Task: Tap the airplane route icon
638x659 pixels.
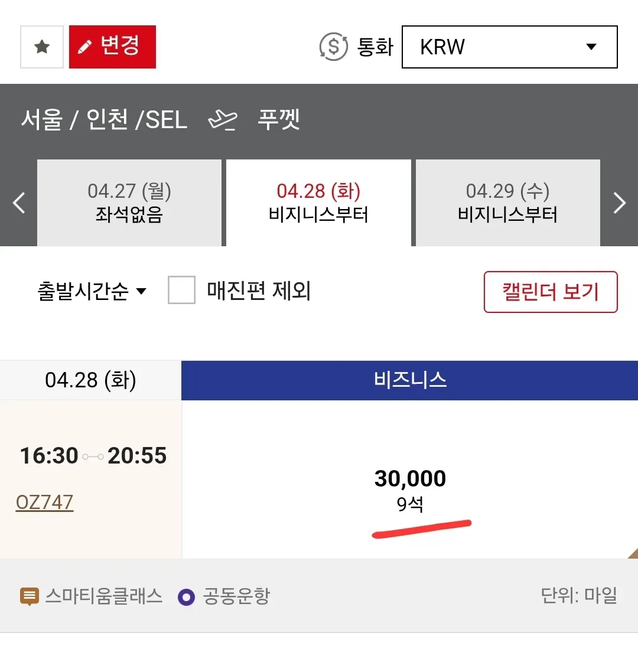Action: [223, 120]
